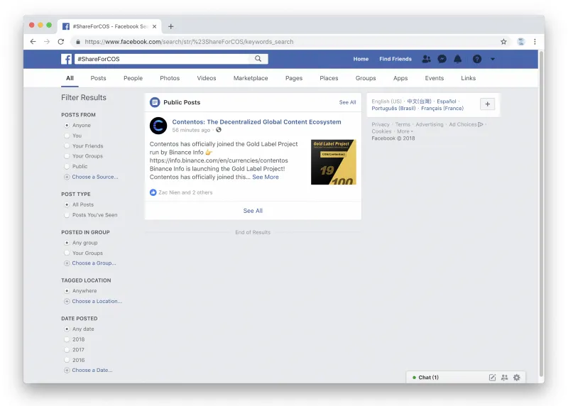The width and height of the screenshot is (568, 406).
Task: Open the help question mark icon
Action: [x=477, y=59]
